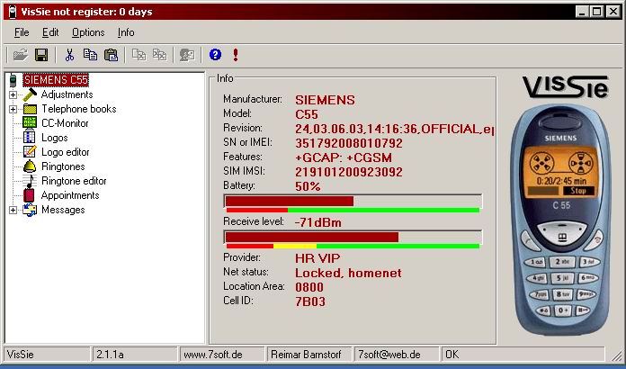Click the Messages transfer icon
The width and height of the screenshot is (626, 369).
(x=30, y=210)
